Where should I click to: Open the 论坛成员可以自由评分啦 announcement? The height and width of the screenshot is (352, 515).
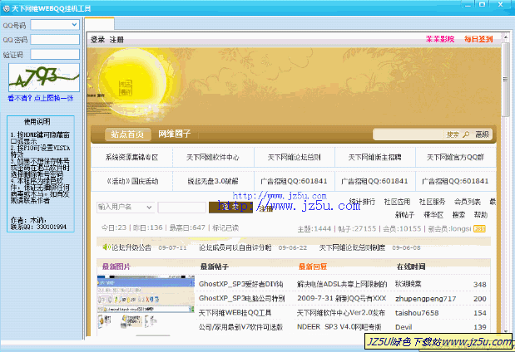[235, 247]
